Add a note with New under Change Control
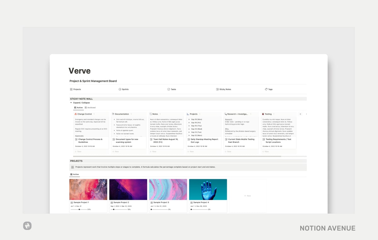378x240 pixels. click(x=77, y=152)
